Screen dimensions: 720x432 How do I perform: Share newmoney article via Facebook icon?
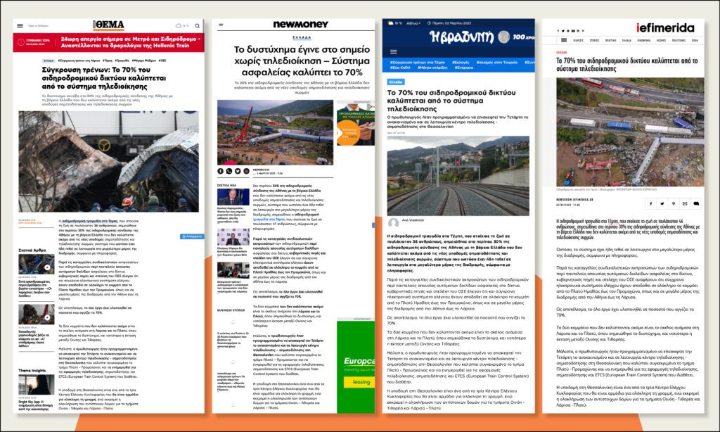coord(220,171)
